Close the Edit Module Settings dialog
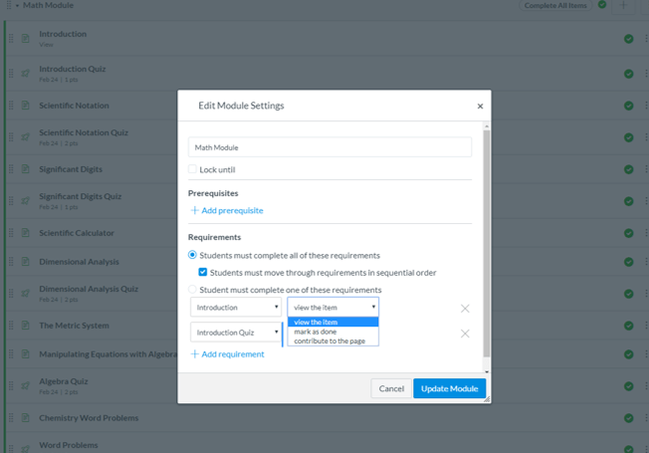 (x=480, y=106)
